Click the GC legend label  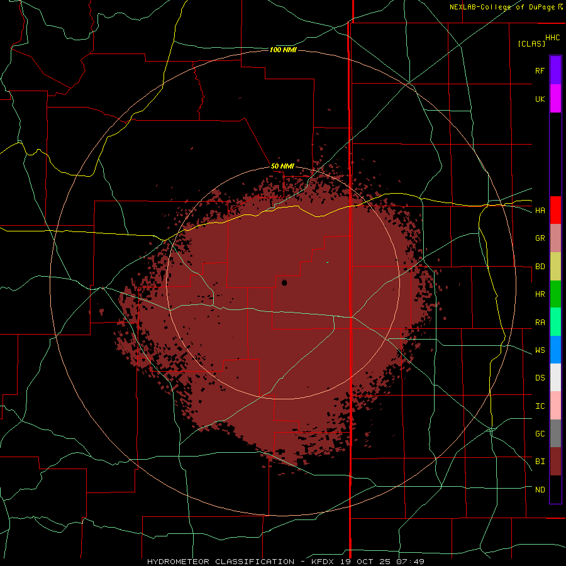(540, 434)
